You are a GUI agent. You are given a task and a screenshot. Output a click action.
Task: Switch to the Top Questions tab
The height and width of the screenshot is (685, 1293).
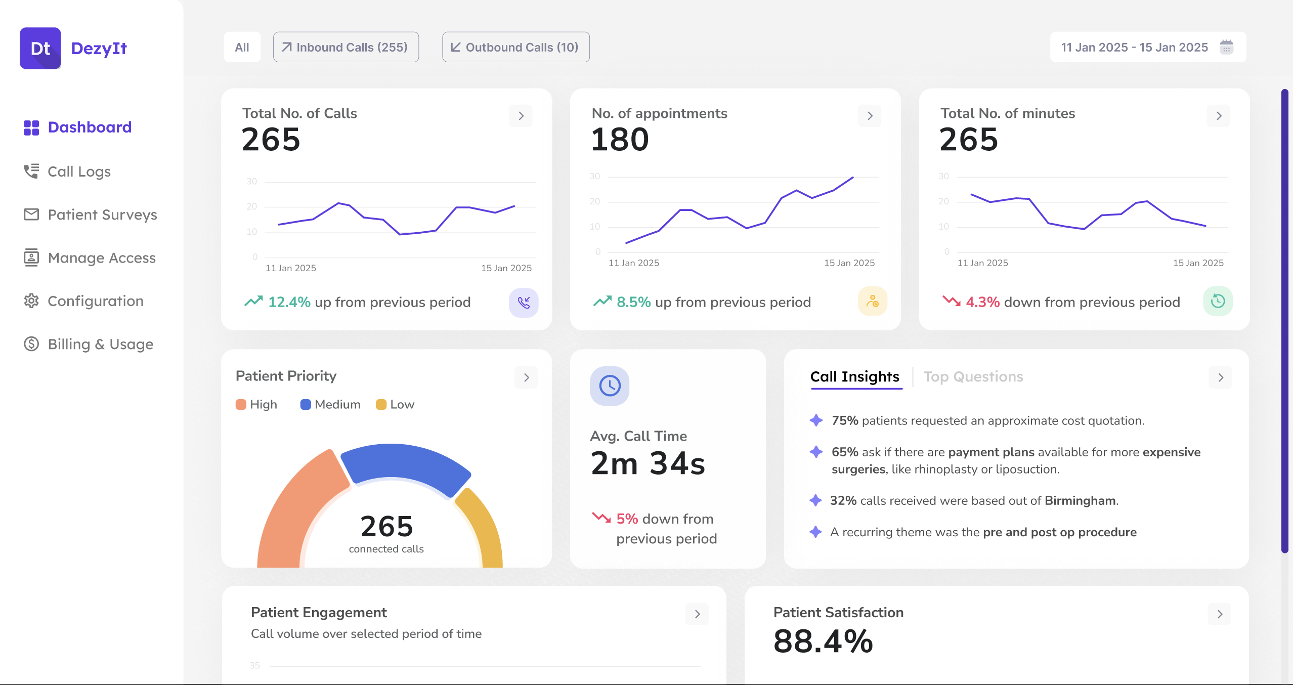point(973,377)
